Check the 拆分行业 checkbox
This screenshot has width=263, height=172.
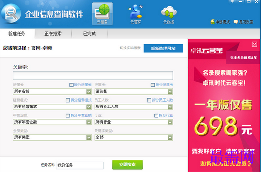156,115
